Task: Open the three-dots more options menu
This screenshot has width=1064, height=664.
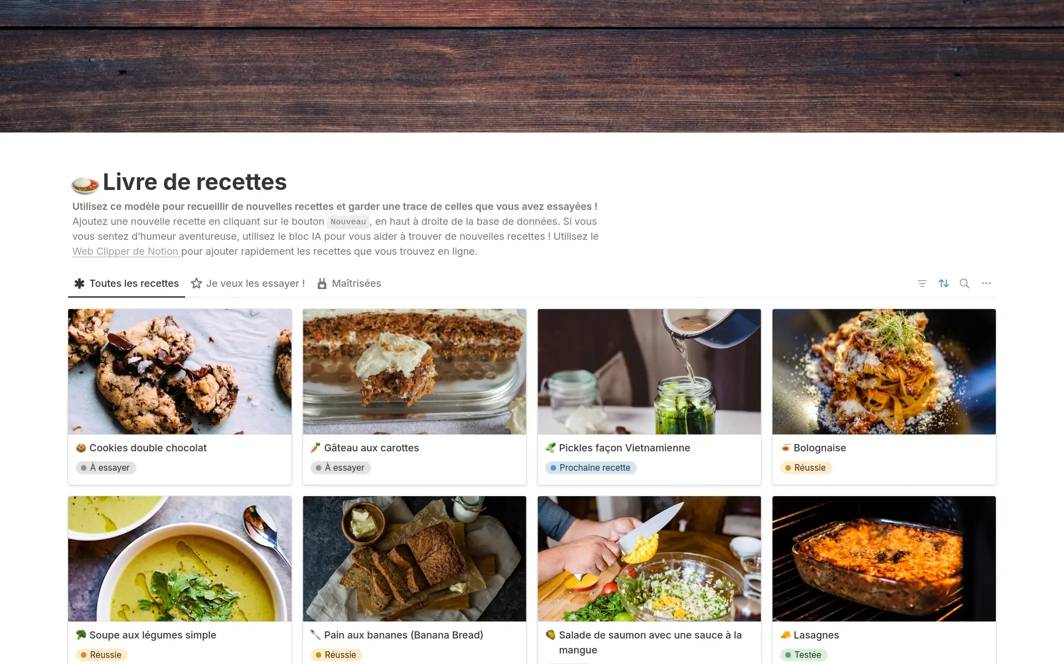Action: click(986, 284)
